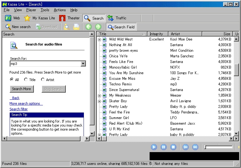Expand the Wild Wild West entry
Screen dimensions: 241x168
[x=99, y=40]
